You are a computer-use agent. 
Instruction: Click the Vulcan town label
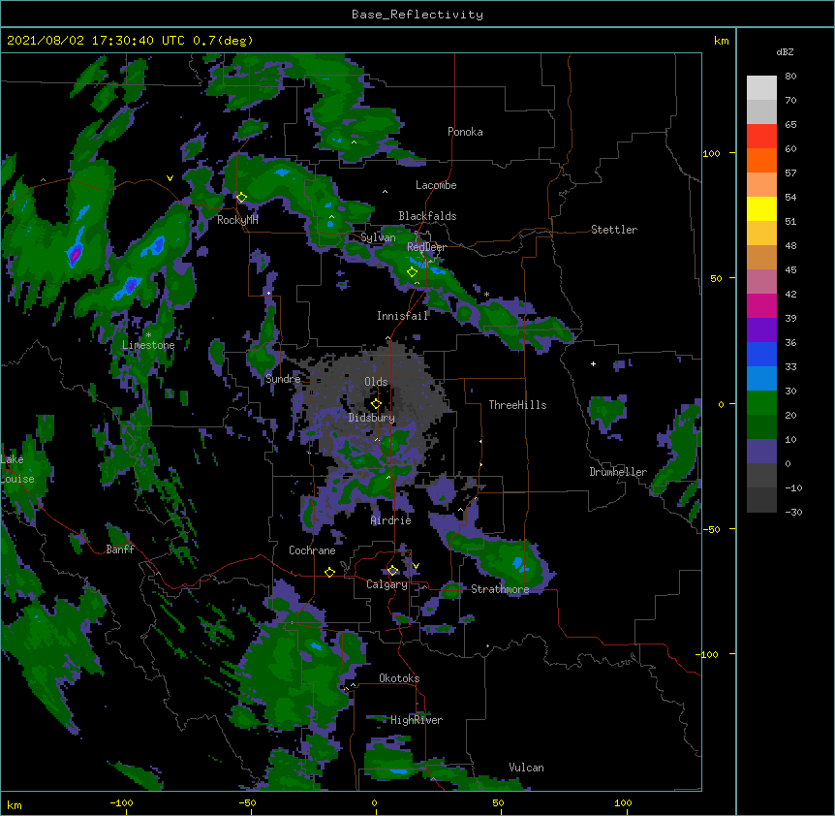[526, 768]
